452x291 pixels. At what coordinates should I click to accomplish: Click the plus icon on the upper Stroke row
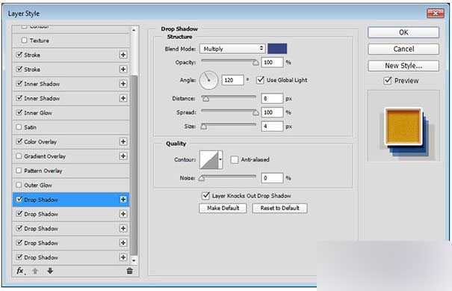coord(123,55)
